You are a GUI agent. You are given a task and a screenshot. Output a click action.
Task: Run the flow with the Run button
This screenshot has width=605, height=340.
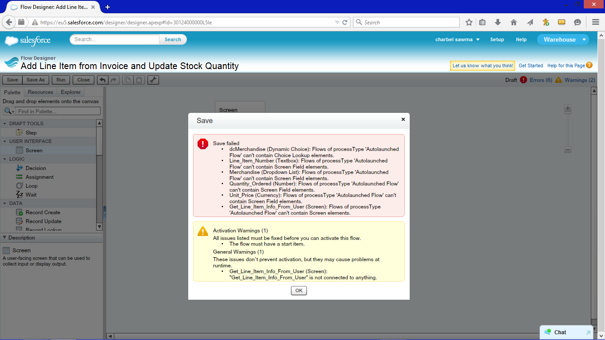click(x=61, y=80)
